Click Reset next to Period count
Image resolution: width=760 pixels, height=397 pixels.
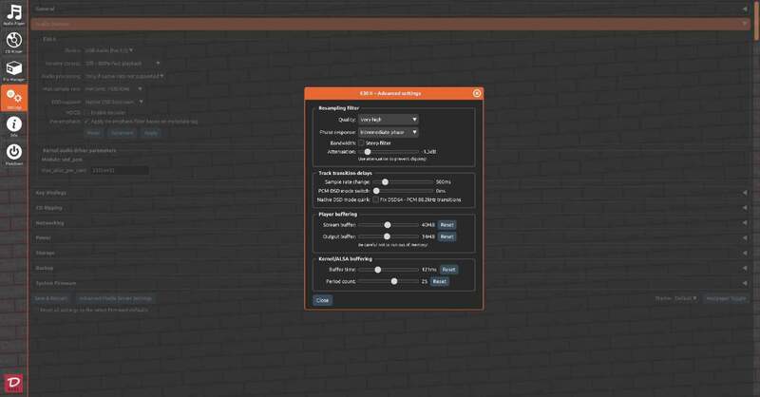point(439,281)
